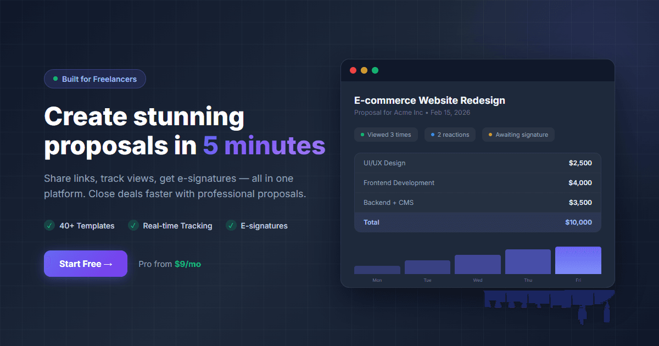Click the green checkmark beside 40+ Templates
The image size is (659, 346).
pyautogui.click(x=49, y=226)
